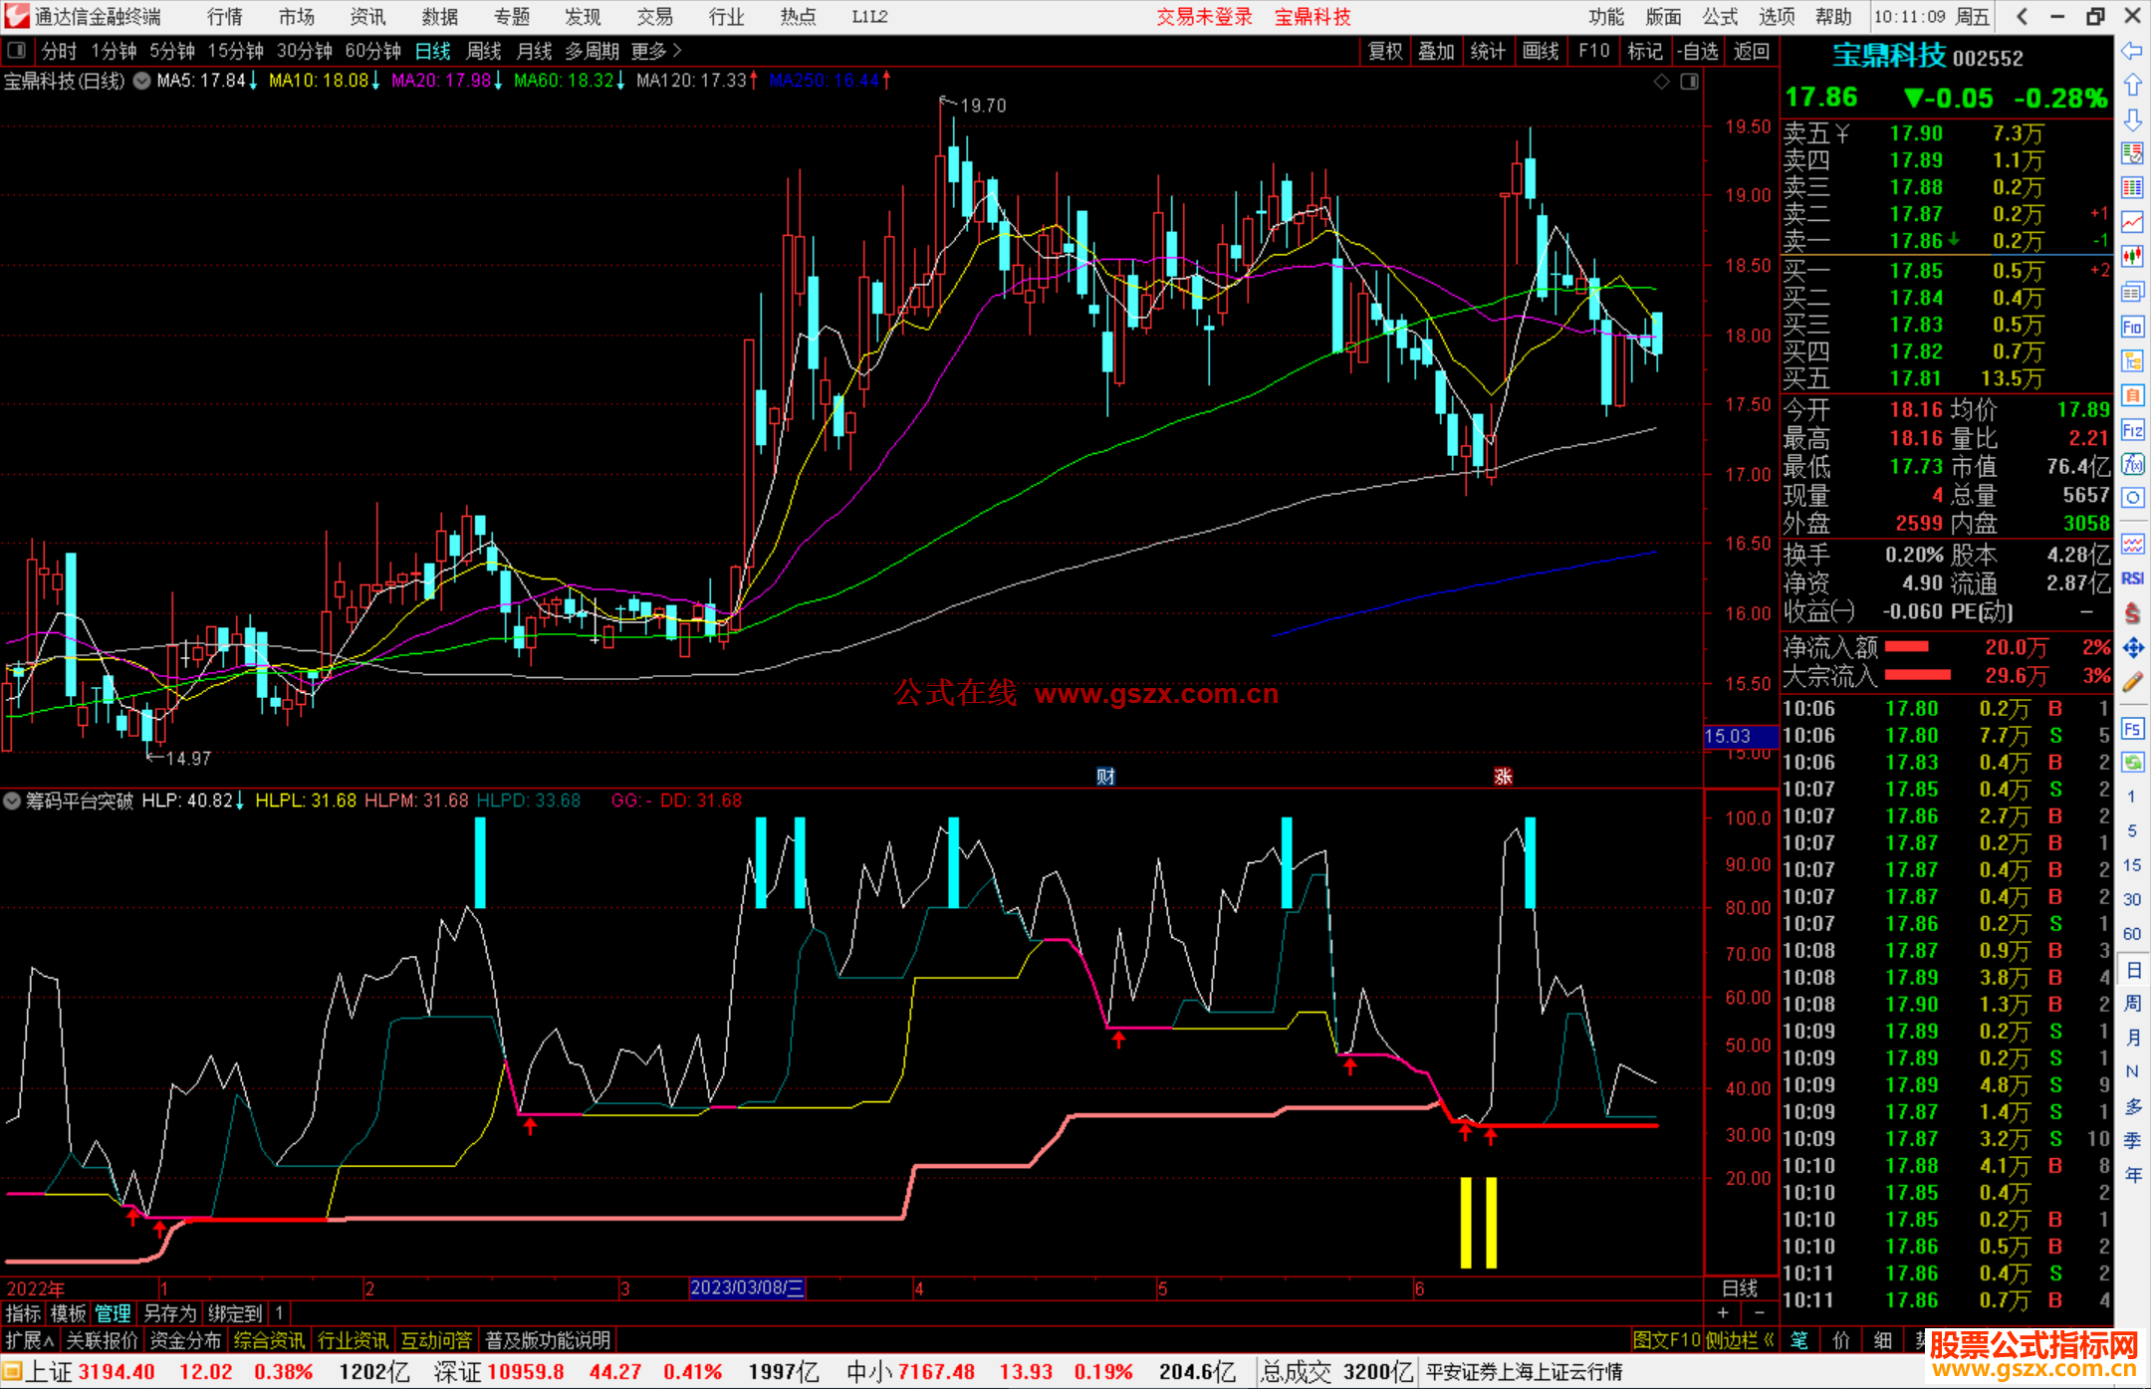Click the cyan signal bar in June

pyautogui.click(x=1530, y=862)
